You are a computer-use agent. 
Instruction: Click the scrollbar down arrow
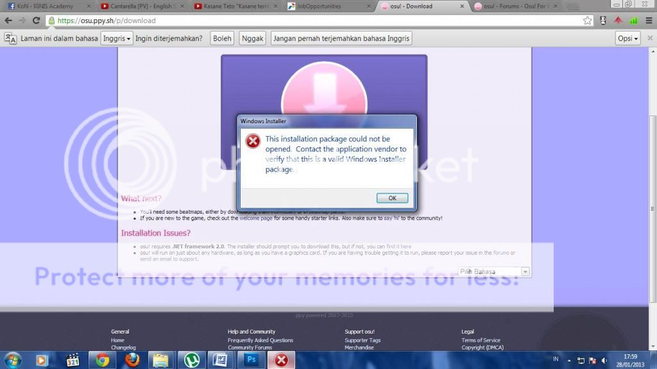653,347
